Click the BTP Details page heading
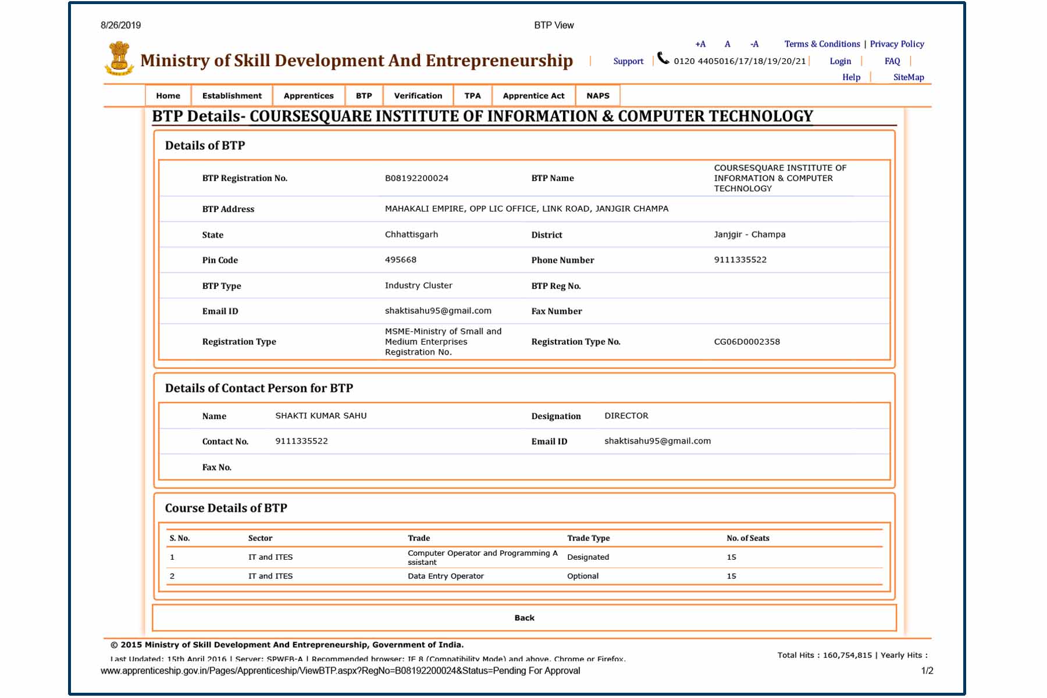The image size is (1047, 698). point(482,116)
